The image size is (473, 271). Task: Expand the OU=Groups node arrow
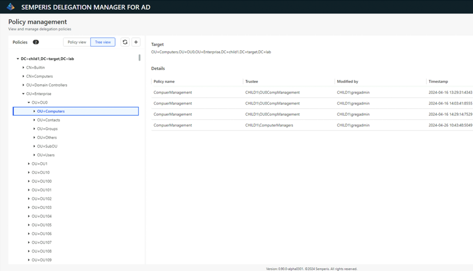coord(34,129)
